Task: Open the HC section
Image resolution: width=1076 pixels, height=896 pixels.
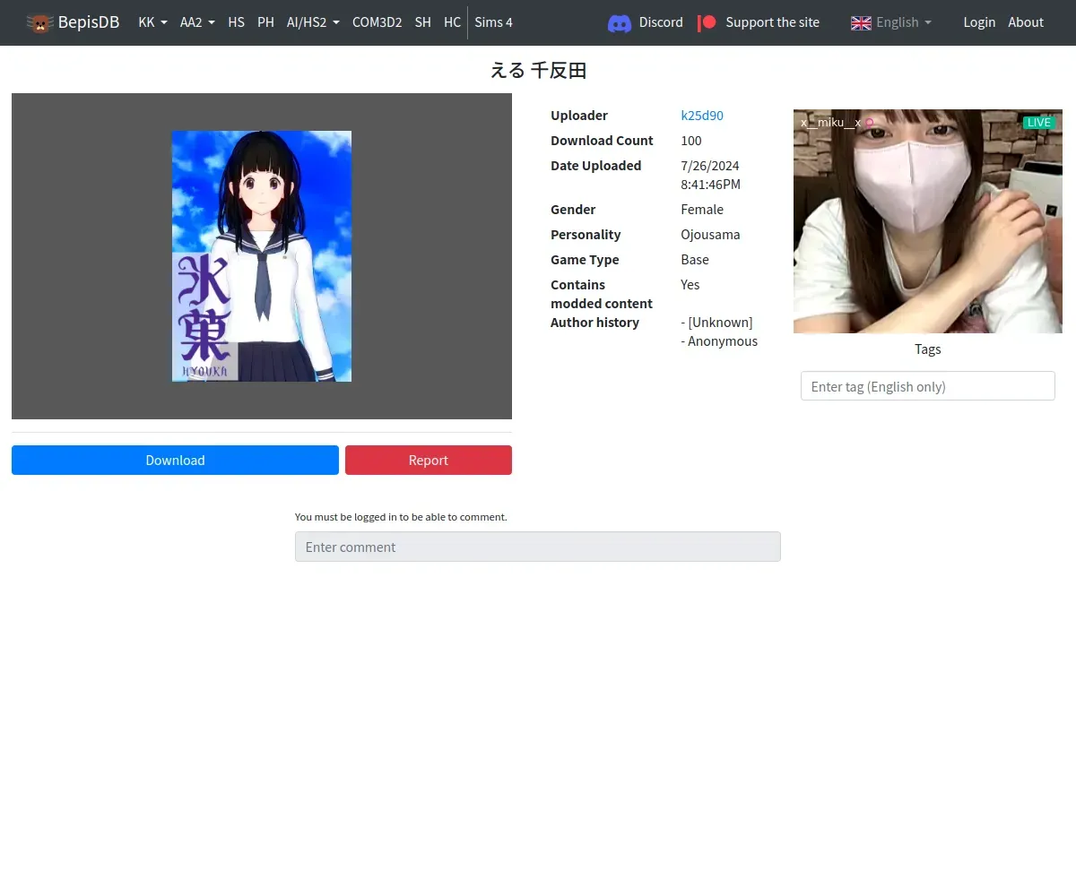Action: 452,22
